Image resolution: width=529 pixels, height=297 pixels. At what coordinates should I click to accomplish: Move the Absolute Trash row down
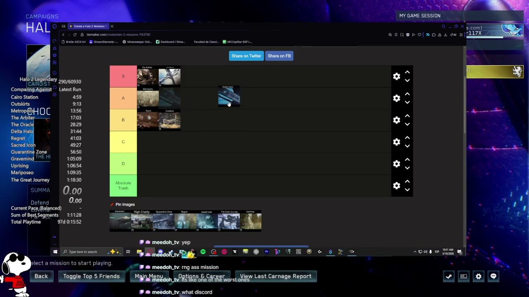click(407, 190)
